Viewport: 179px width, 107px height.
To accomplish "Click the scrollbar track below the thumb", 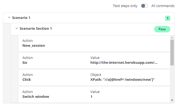I will click(172, 82).
